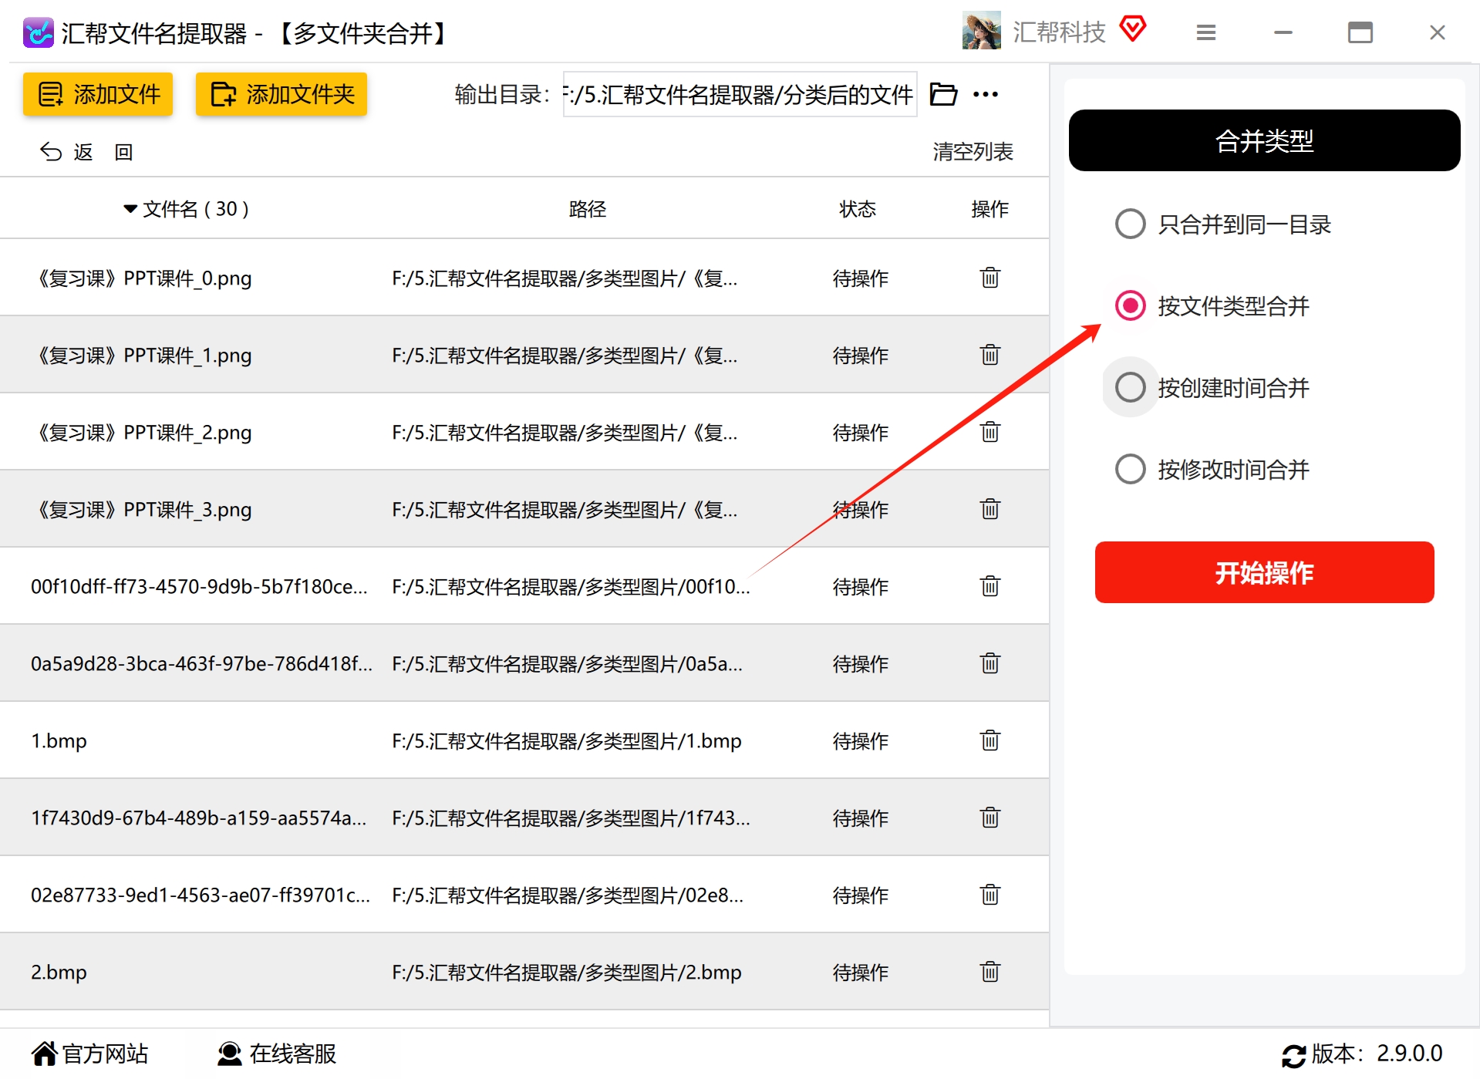Go back with 返回 link

86,152
